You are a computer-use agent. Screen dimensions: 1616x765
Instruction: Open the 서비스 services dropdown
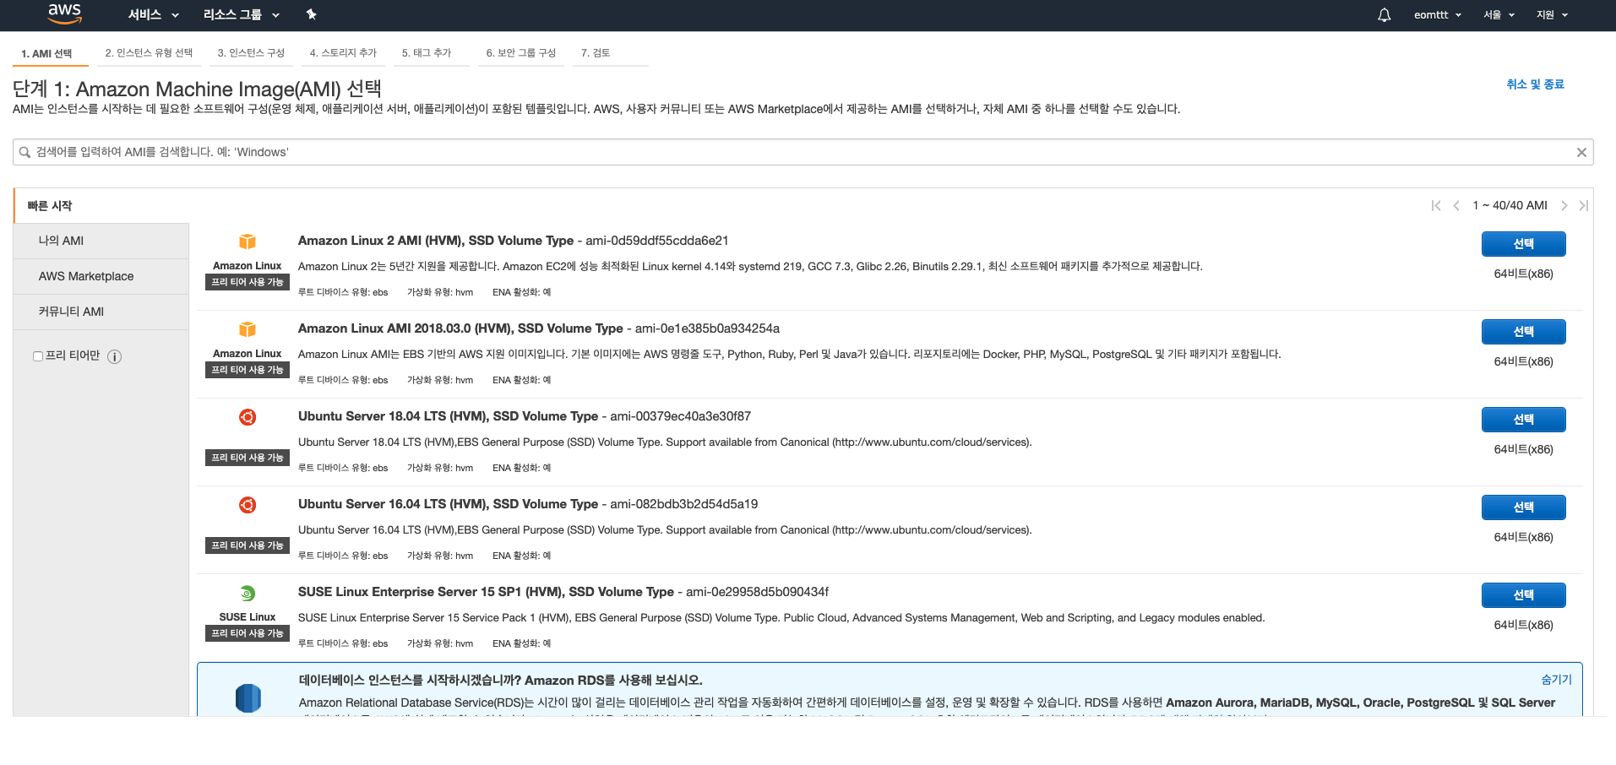pos(154,14)
